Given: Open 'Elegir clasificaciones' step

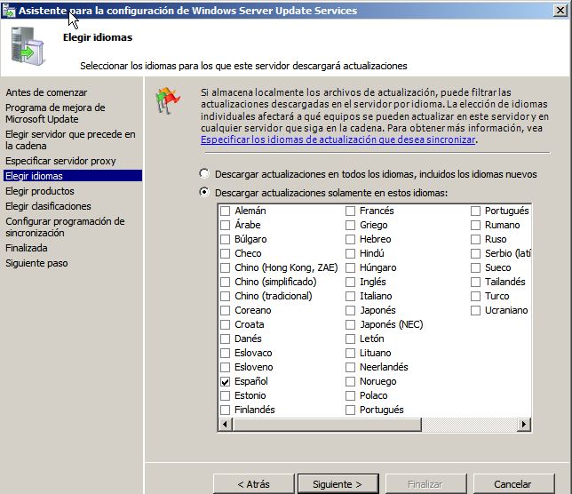Looking at the screenshot, I should (48, 206).
